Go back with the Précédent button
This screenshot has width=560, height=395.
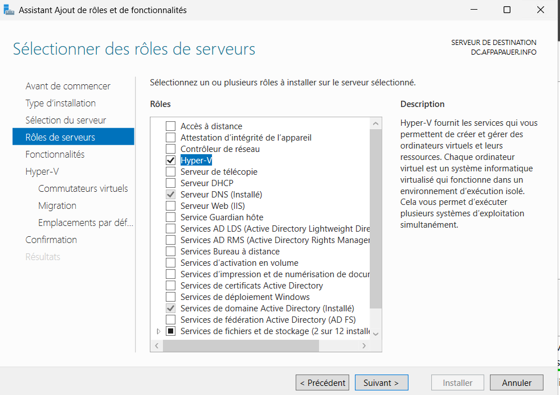point(322,383)
